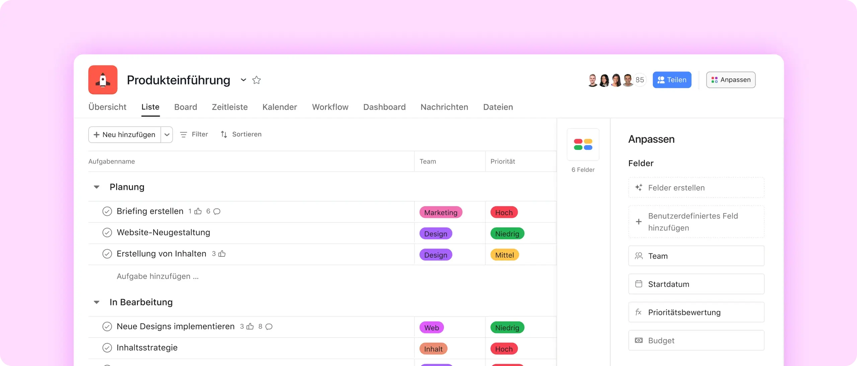Screen dimensions: 857x366
Task: Switch to the Board tab
Action: tap(185, 107)
